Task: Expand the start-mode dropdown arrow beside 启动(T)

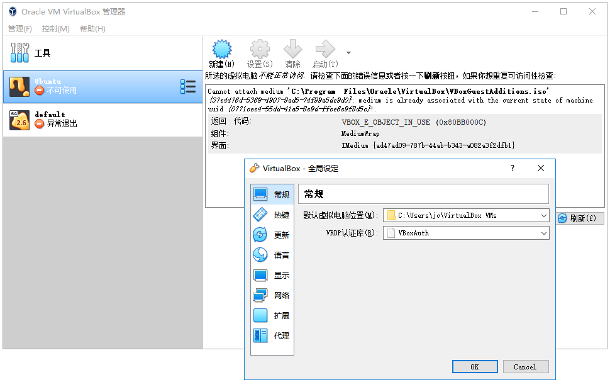Action: point(348,53)
